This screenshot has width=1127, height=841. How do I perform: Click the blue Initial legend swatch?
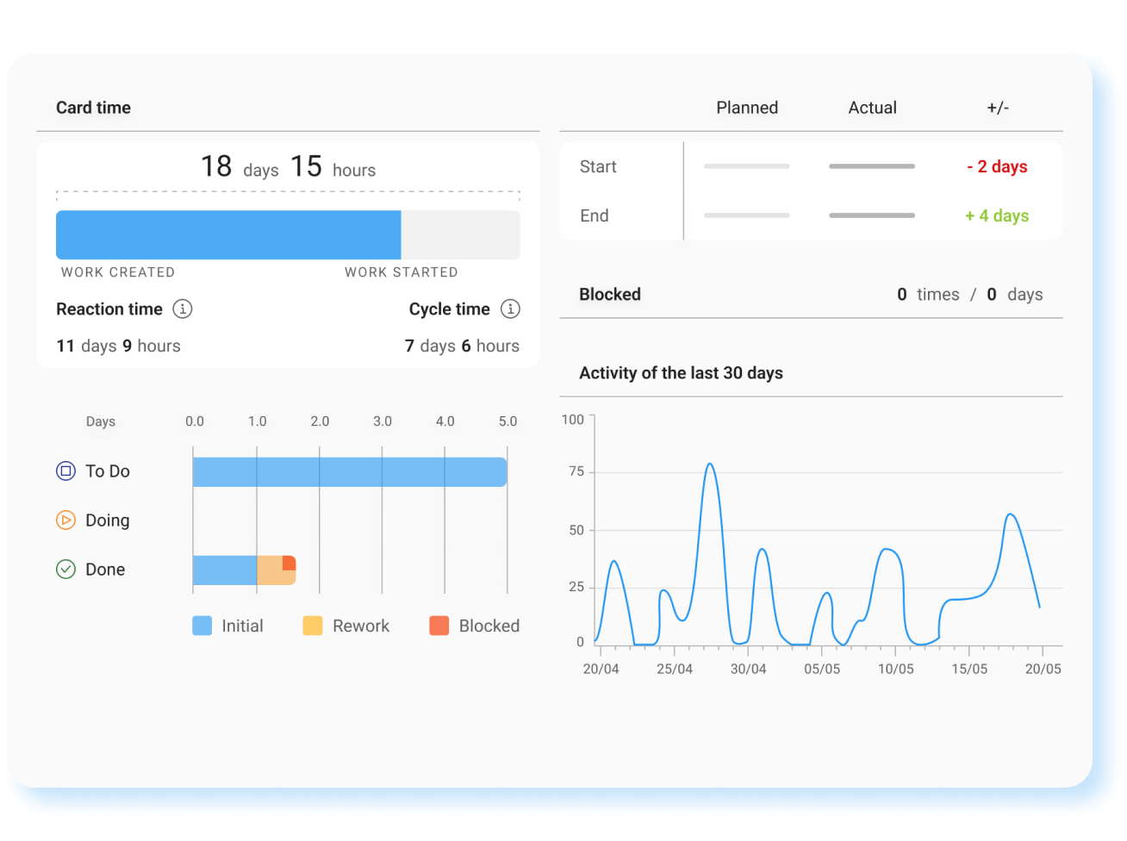coord(202,626)
